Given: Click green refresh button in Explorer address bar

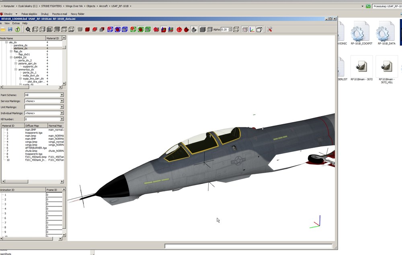Looking at the screenshot, I should (368, 6).
